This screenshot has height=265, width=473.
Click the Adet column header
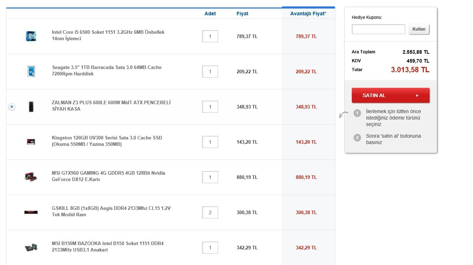coord(210,14)
